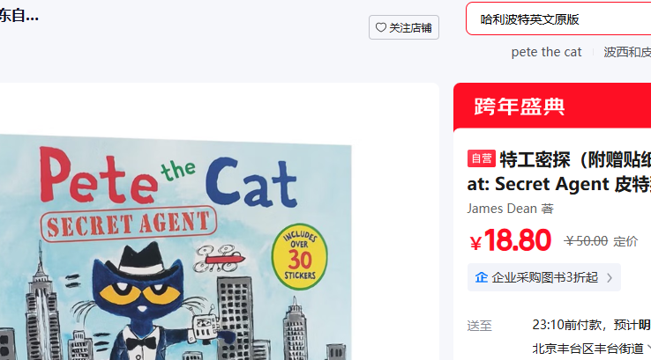Focus the search box containing 哈利波特英文原版
The image size is (651, 360).
tap(558, 19)
